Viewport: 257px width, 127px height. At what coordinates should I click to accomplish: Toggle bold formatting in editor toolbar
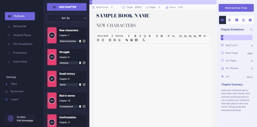(x=135, y=36)
